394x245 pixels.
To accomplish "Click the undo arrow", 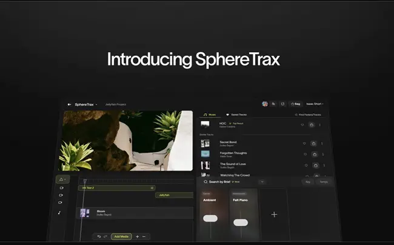I will pyautogui.click(x=99, y=237).
